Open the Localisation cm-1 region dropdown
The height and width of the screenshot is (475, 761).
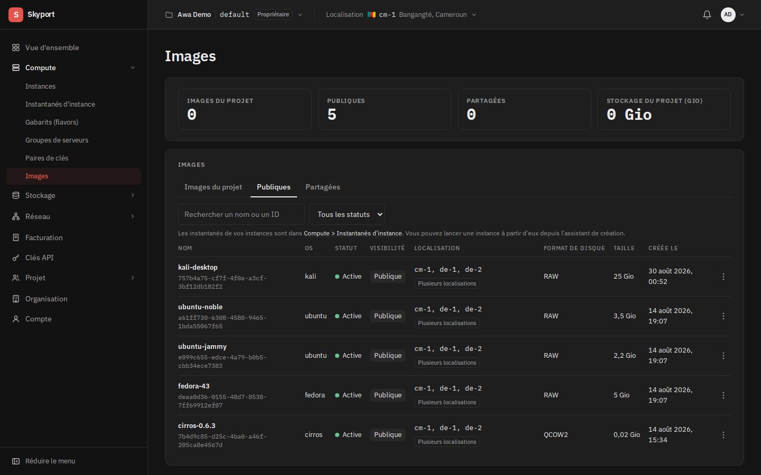401,15
